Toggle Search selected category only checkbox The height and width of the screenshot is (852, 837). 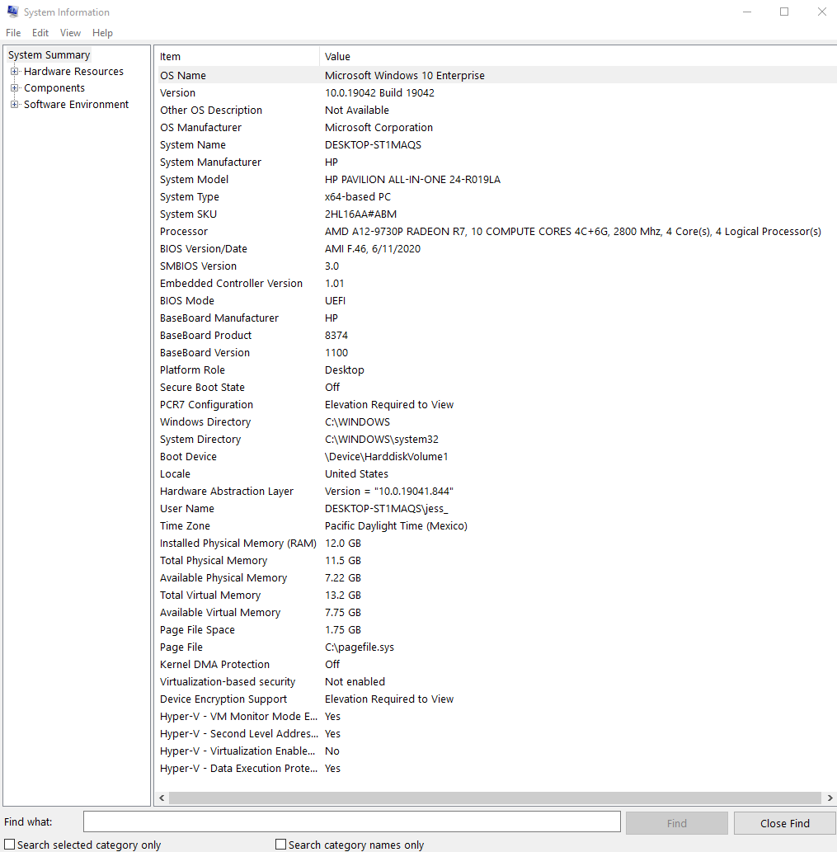[10, 845]
